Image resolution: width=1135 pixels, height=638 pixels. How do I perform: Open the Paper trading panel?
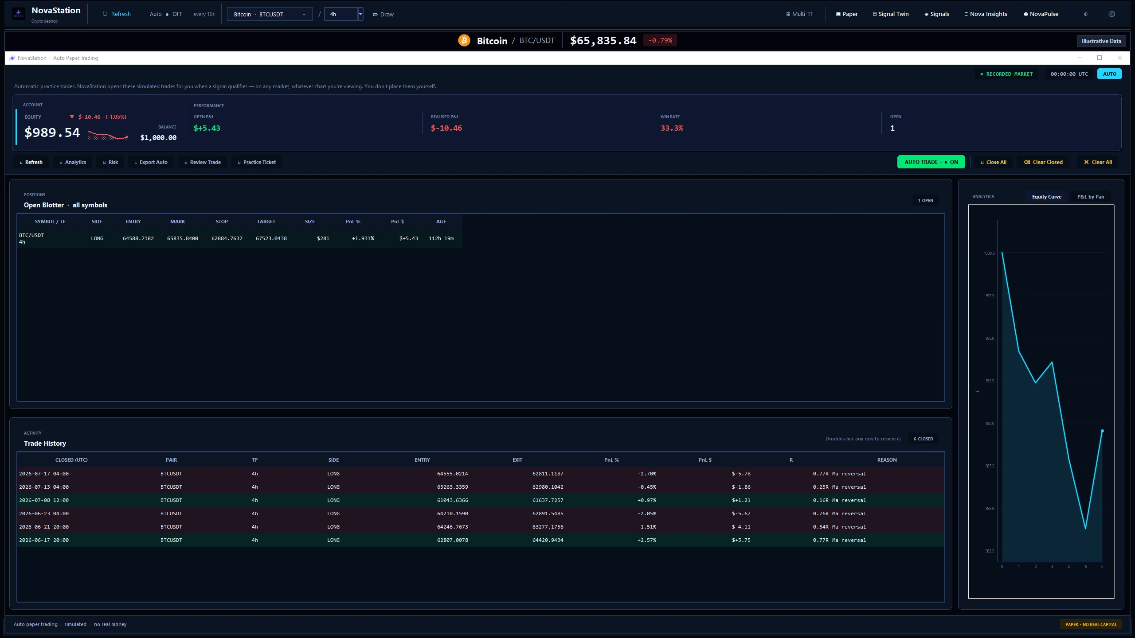coord(847,14)
